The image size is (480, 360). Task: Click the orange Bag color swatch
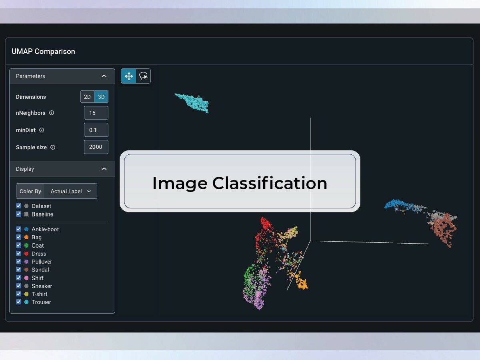point(26,238)
